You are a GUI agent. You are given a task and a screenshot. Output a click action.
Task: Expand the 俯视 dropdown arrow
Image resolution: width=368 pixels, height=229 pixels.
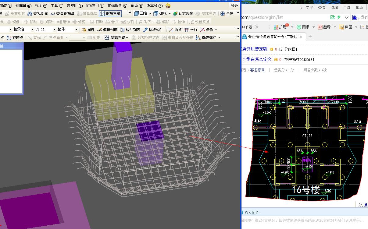pyautogui.click(x=170, y=13)
